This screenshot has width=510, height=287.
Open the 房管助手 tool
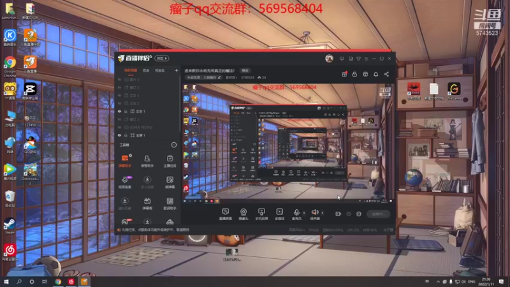coord(147,161)
